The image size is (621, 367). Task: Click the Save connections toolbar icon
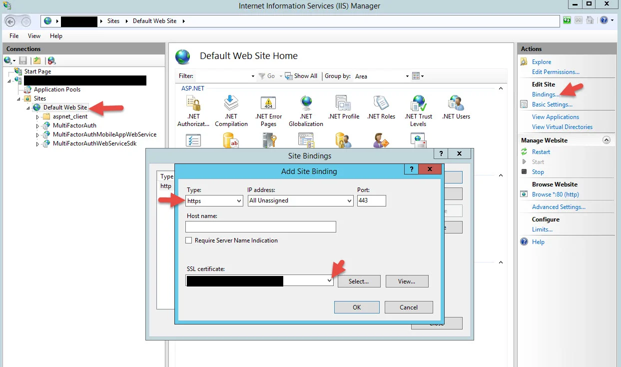coord(23,60)
